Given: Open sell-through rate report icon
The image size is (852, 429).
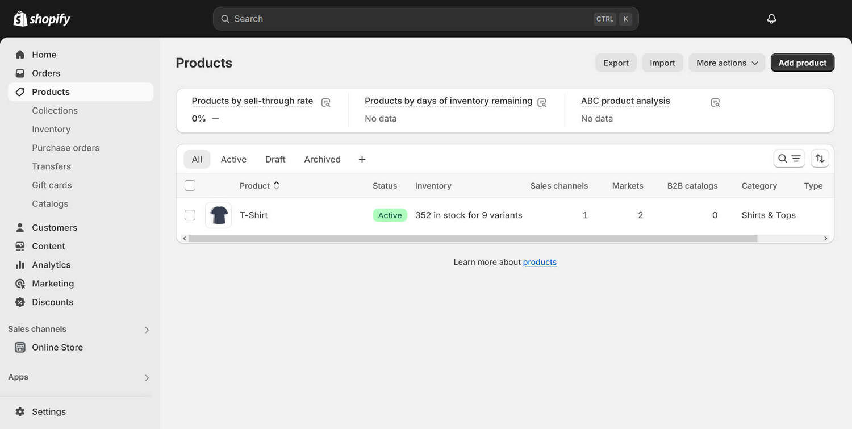Looking at the screenshot, I should 325,102.
